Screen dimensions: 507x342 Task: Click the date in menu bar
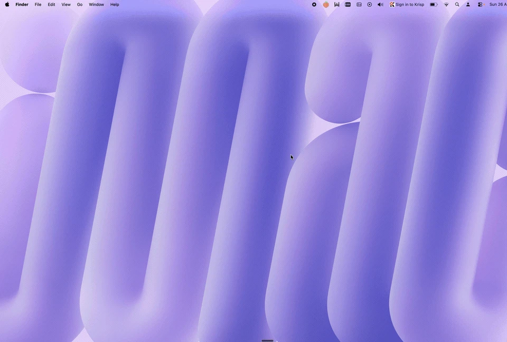point(498,5)
